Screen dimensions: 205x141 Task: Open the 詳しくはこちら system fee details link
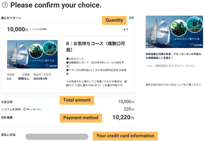(x=34, y=109)
